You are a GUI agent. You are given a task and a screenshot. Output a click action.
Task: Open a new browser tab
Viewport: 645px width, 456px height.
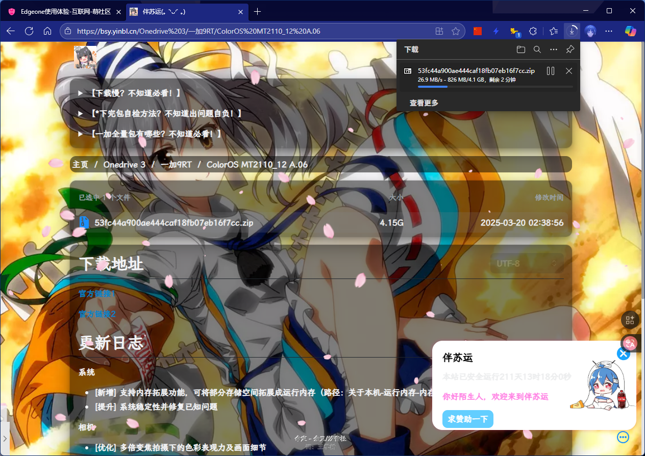click(257, 11)
